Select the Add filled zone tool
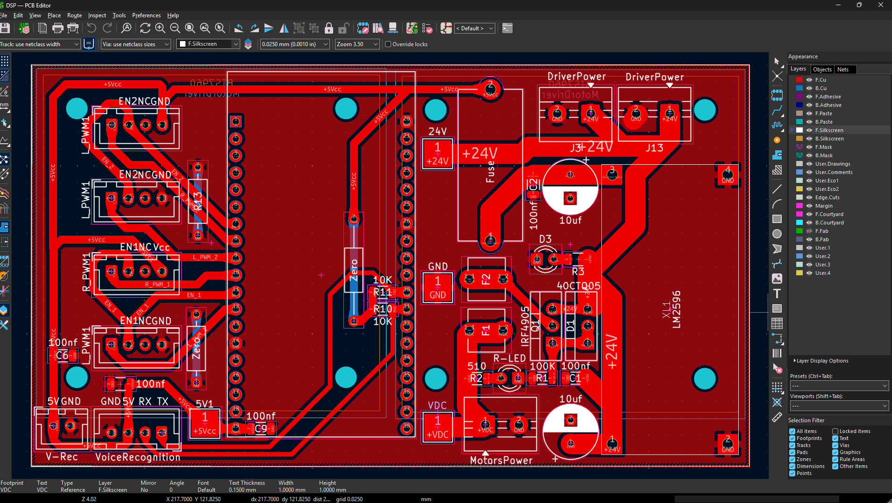 tap(777, 155)
